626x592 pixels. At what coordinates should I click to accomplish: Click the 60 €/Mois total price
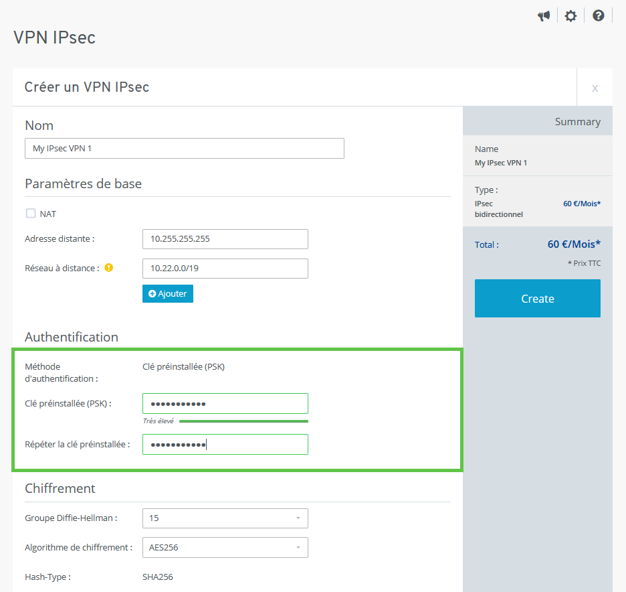coord(574,244)
